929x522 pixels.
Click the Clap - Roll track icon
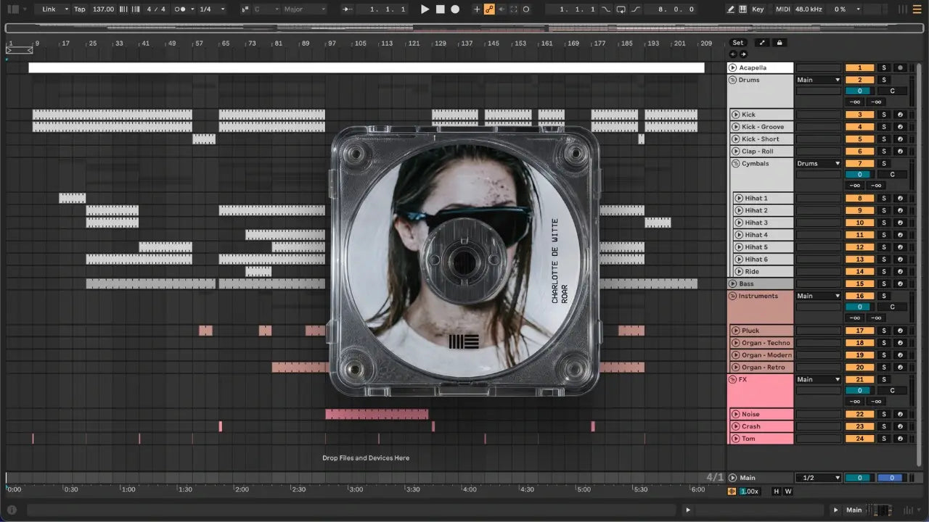735,152
